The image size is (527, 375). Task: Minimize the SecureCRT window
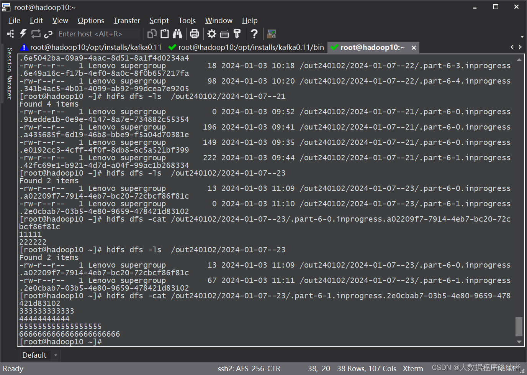pyautogui.click(x=475, y=7)
